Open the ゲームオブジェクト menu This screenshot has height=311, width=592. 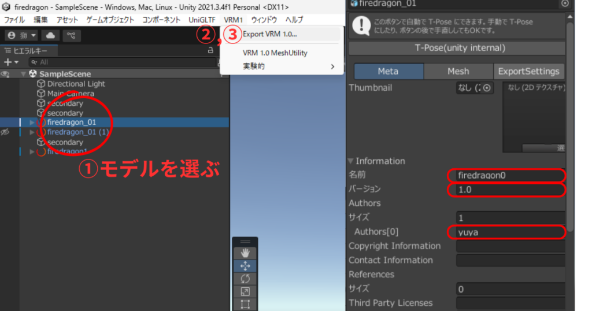point(110,20)
